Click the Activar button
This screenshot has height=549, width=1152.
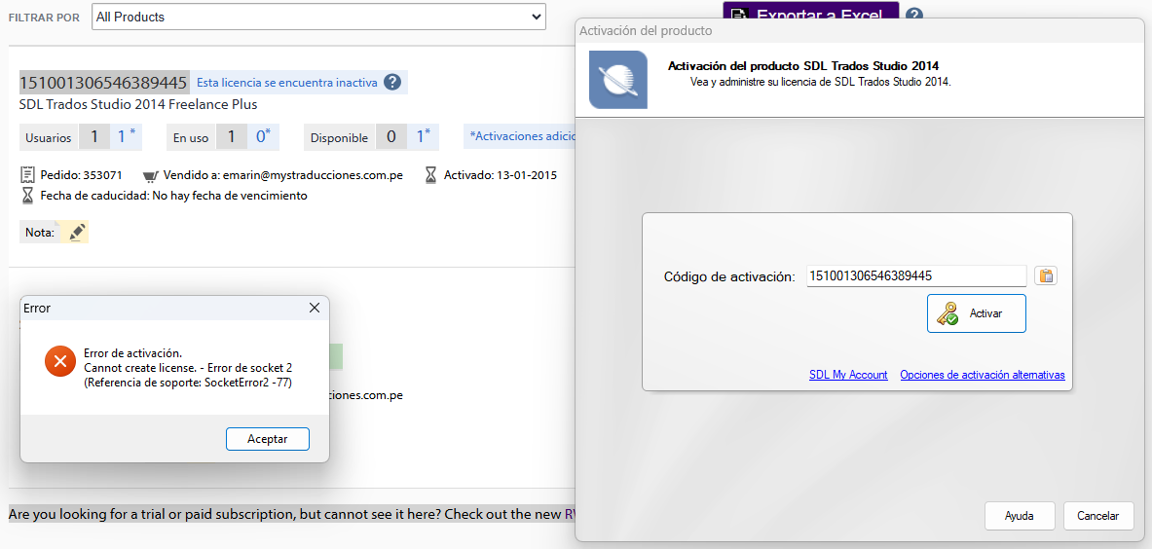(x=977, y=313)
